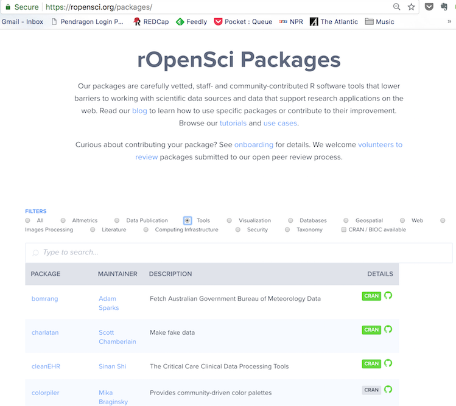Open the colorpiler package link
The width and height of the screenshot is (456, 406).
[x=46, y=393]
